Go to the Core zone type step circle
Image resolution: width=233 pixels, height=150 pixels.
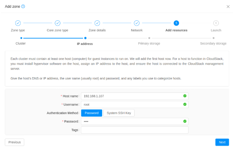pos(57,23)
